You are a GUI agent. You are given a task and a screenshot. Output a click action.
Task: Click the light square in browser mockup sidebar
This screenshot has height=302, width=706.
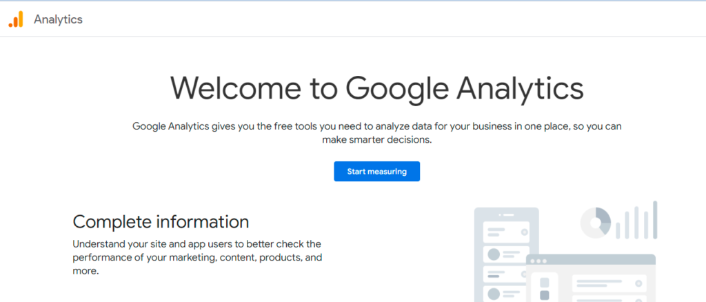pyautogui.click(x=545, y=283)
